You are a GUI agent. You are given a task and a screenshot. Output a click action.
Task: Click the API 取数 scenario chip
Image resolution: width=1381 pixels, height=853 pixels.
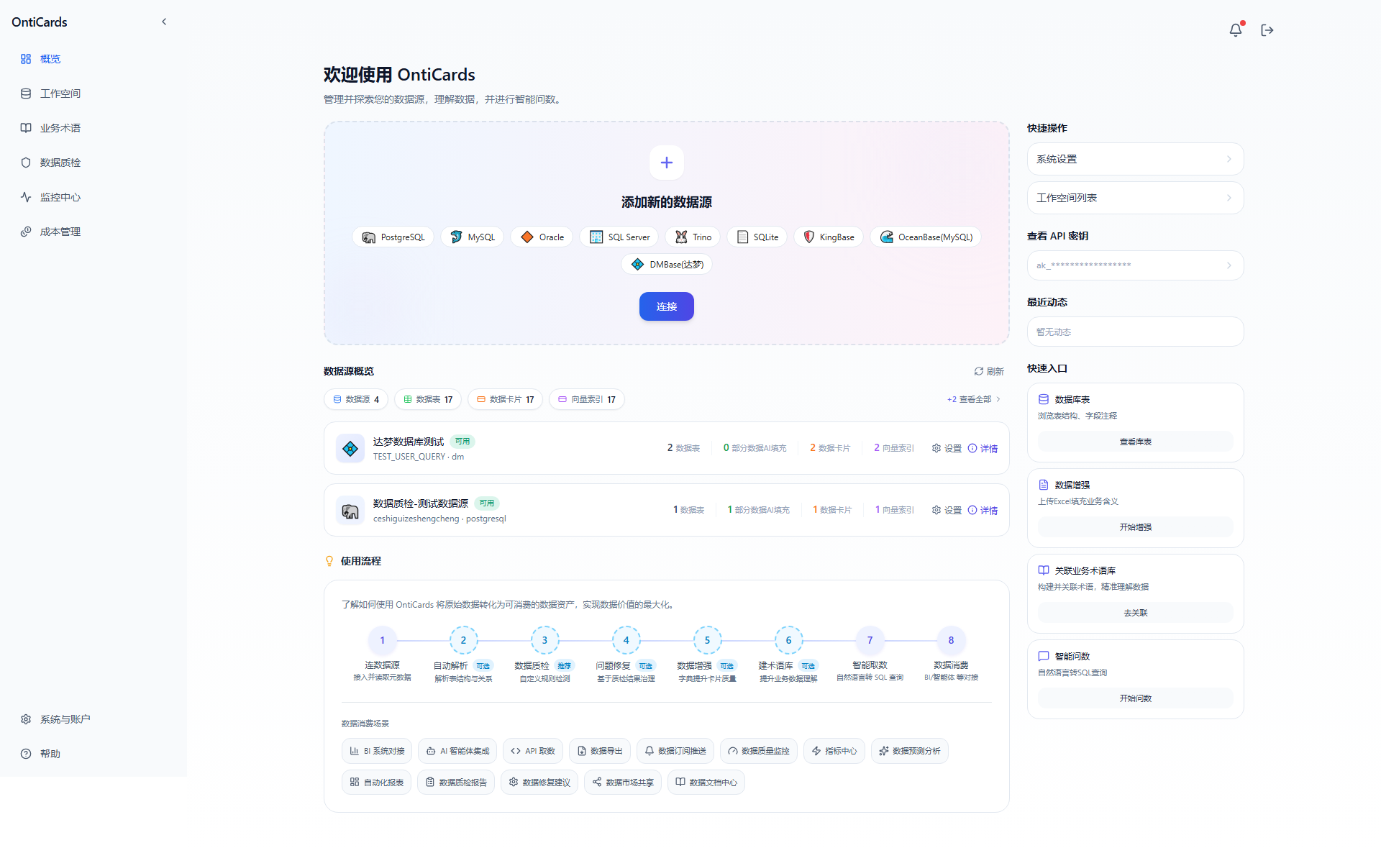tap(533, 751)
